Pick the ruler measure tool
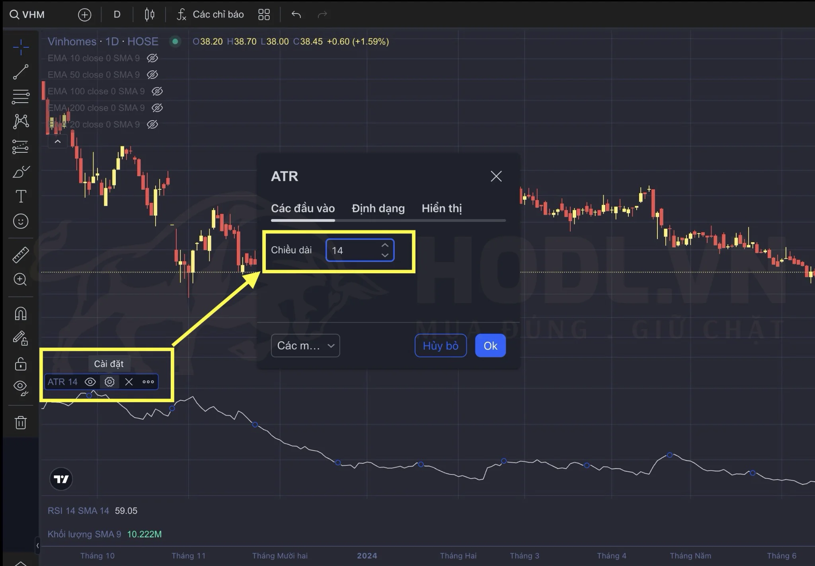Image resolution: width=815 pixels, height=566 pixels. [21, 255]
